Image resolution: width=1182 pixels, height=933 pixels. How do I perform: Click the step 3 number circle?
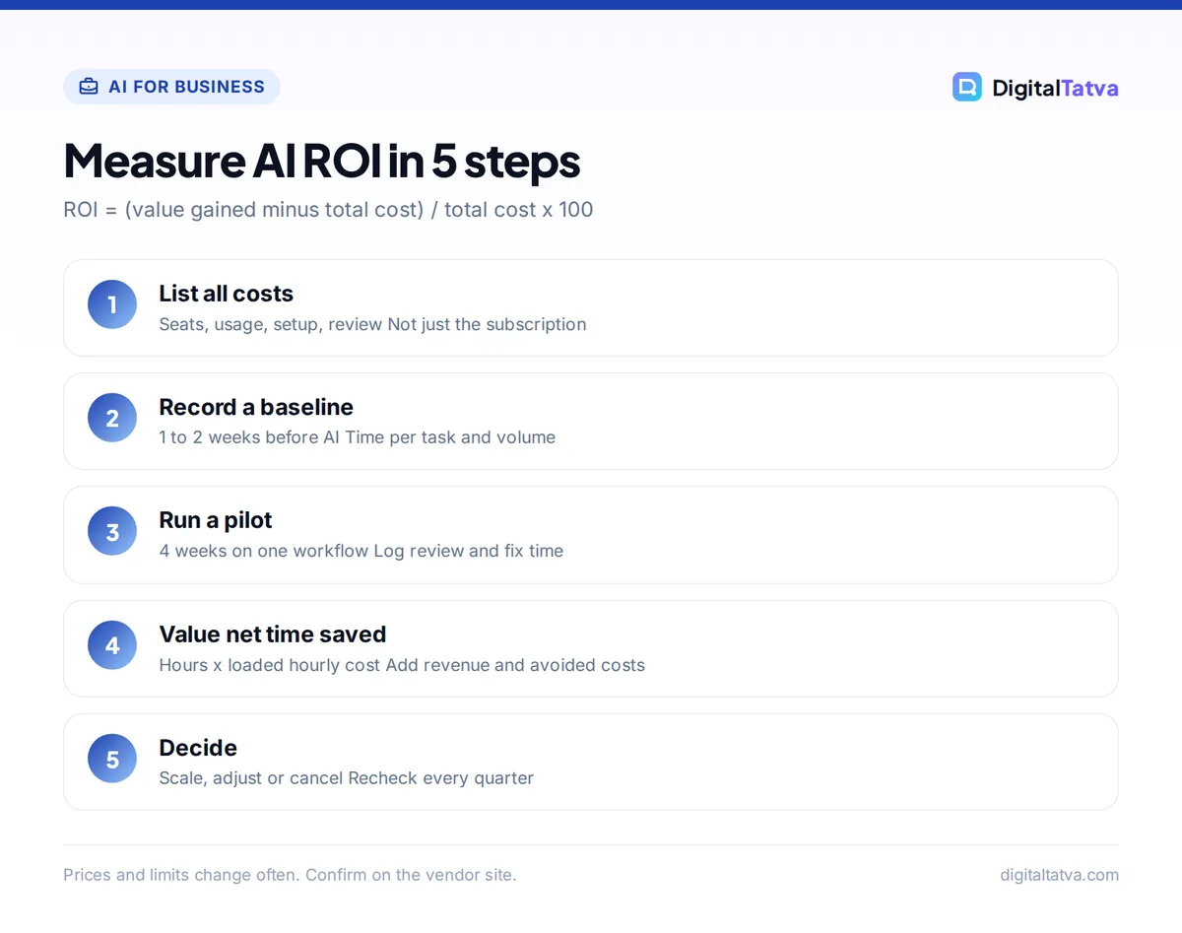point(112,532)
